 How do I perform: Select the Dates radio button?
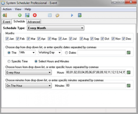click(x=67, y=53)
